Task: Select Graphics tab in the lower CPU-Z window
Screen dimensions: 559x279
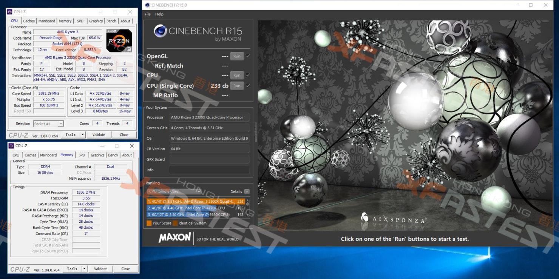Action: click(97, 155)
